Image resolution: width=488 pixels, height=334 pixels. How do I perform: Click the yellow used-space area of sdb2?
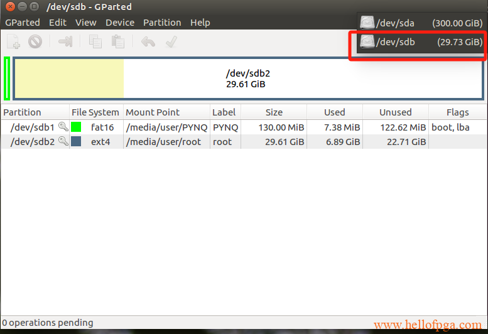click(69, 78)
